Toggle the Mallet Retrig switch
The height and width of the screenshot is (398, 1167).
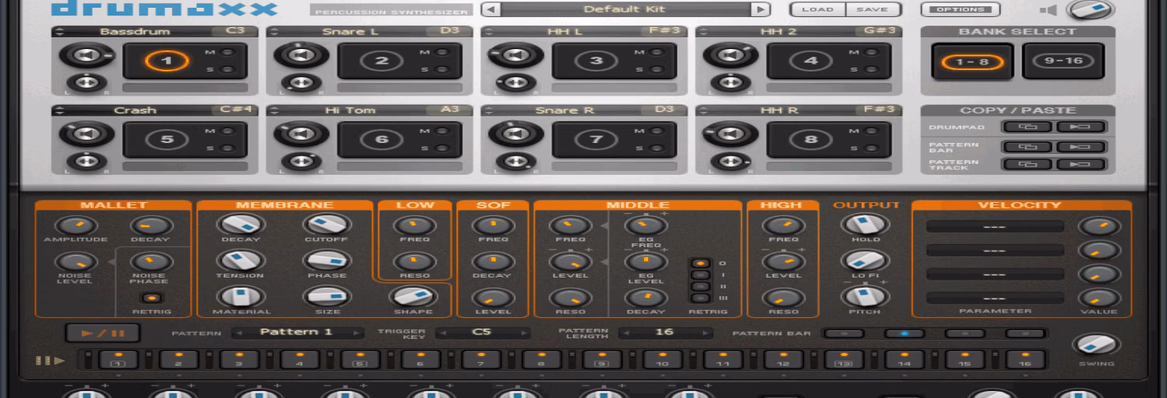[151, 298]
